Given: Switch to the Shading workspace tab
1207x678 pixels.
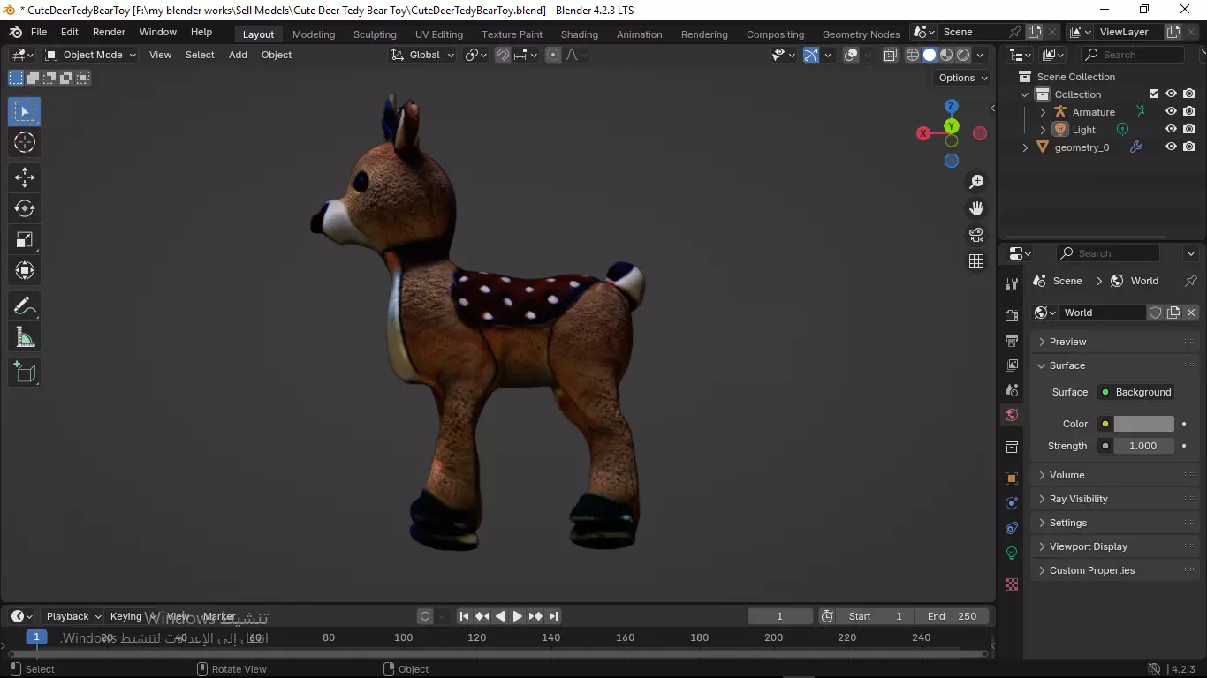Looking at the screenshot, I should coord(580,34).
